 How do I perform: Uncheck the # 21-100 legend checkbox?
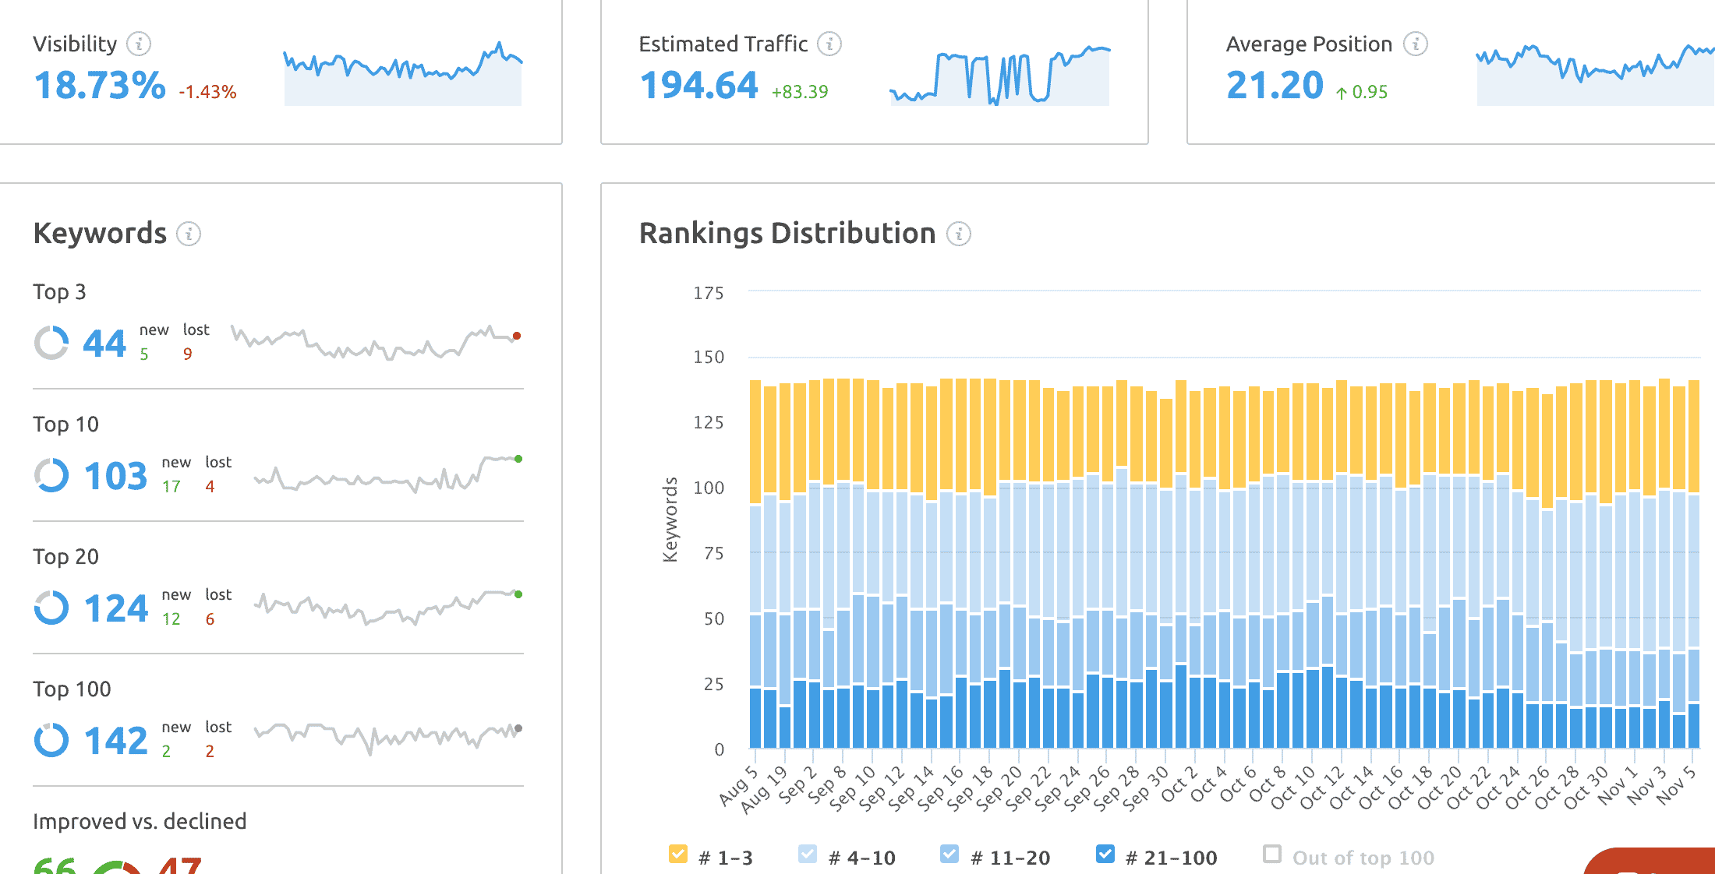1105,854
